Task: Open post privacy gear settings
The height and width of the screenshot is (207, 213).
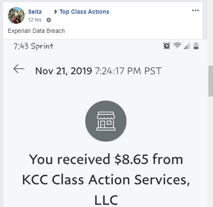Action: pos(49,20)
